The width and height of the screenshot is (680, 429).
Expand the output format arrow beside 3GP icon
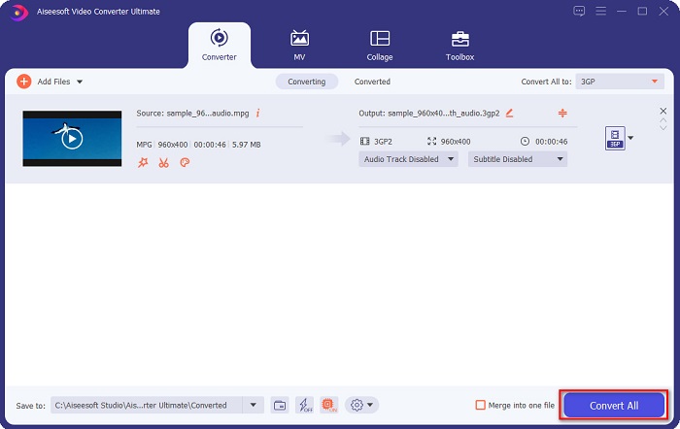coord(630,138)
